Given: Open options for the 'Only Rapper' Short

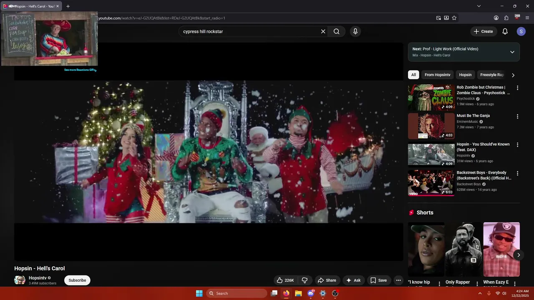Looking at the screenshot, I should pyautogui.click(x=477, y=284).
